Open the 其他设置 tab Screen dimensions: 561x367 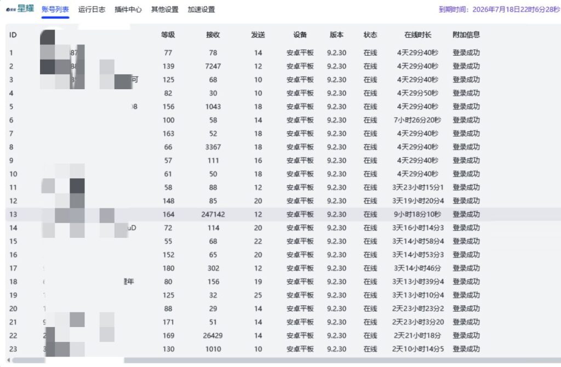(x=166, y=9)
